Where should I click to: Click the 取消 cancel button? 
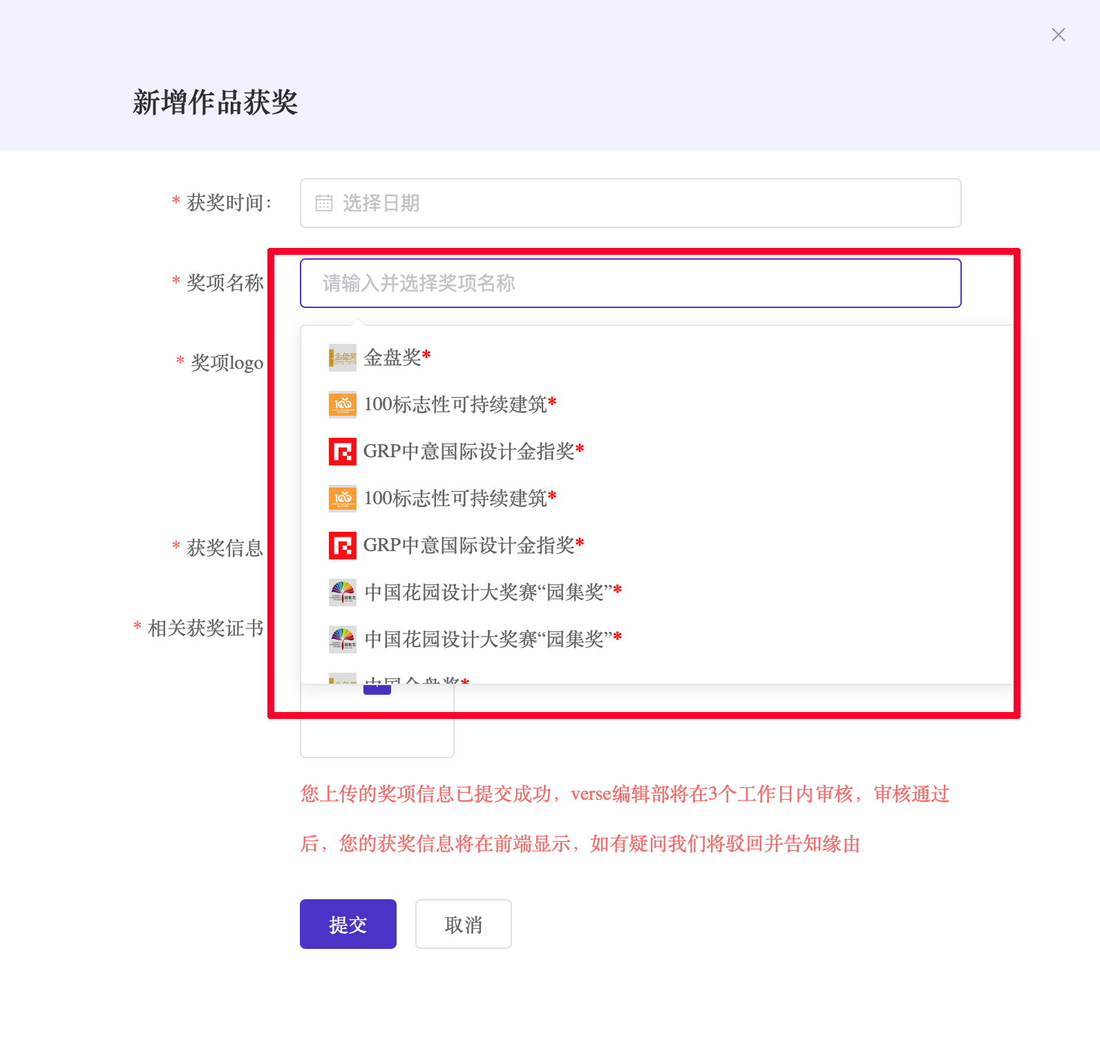(x=463, y=924)
